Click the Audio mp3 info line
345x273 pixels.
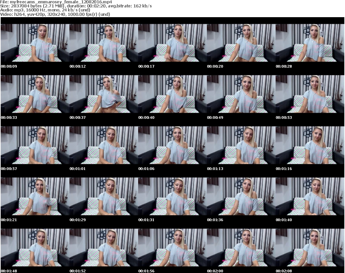pyautogui.click(x=45, y=10)
